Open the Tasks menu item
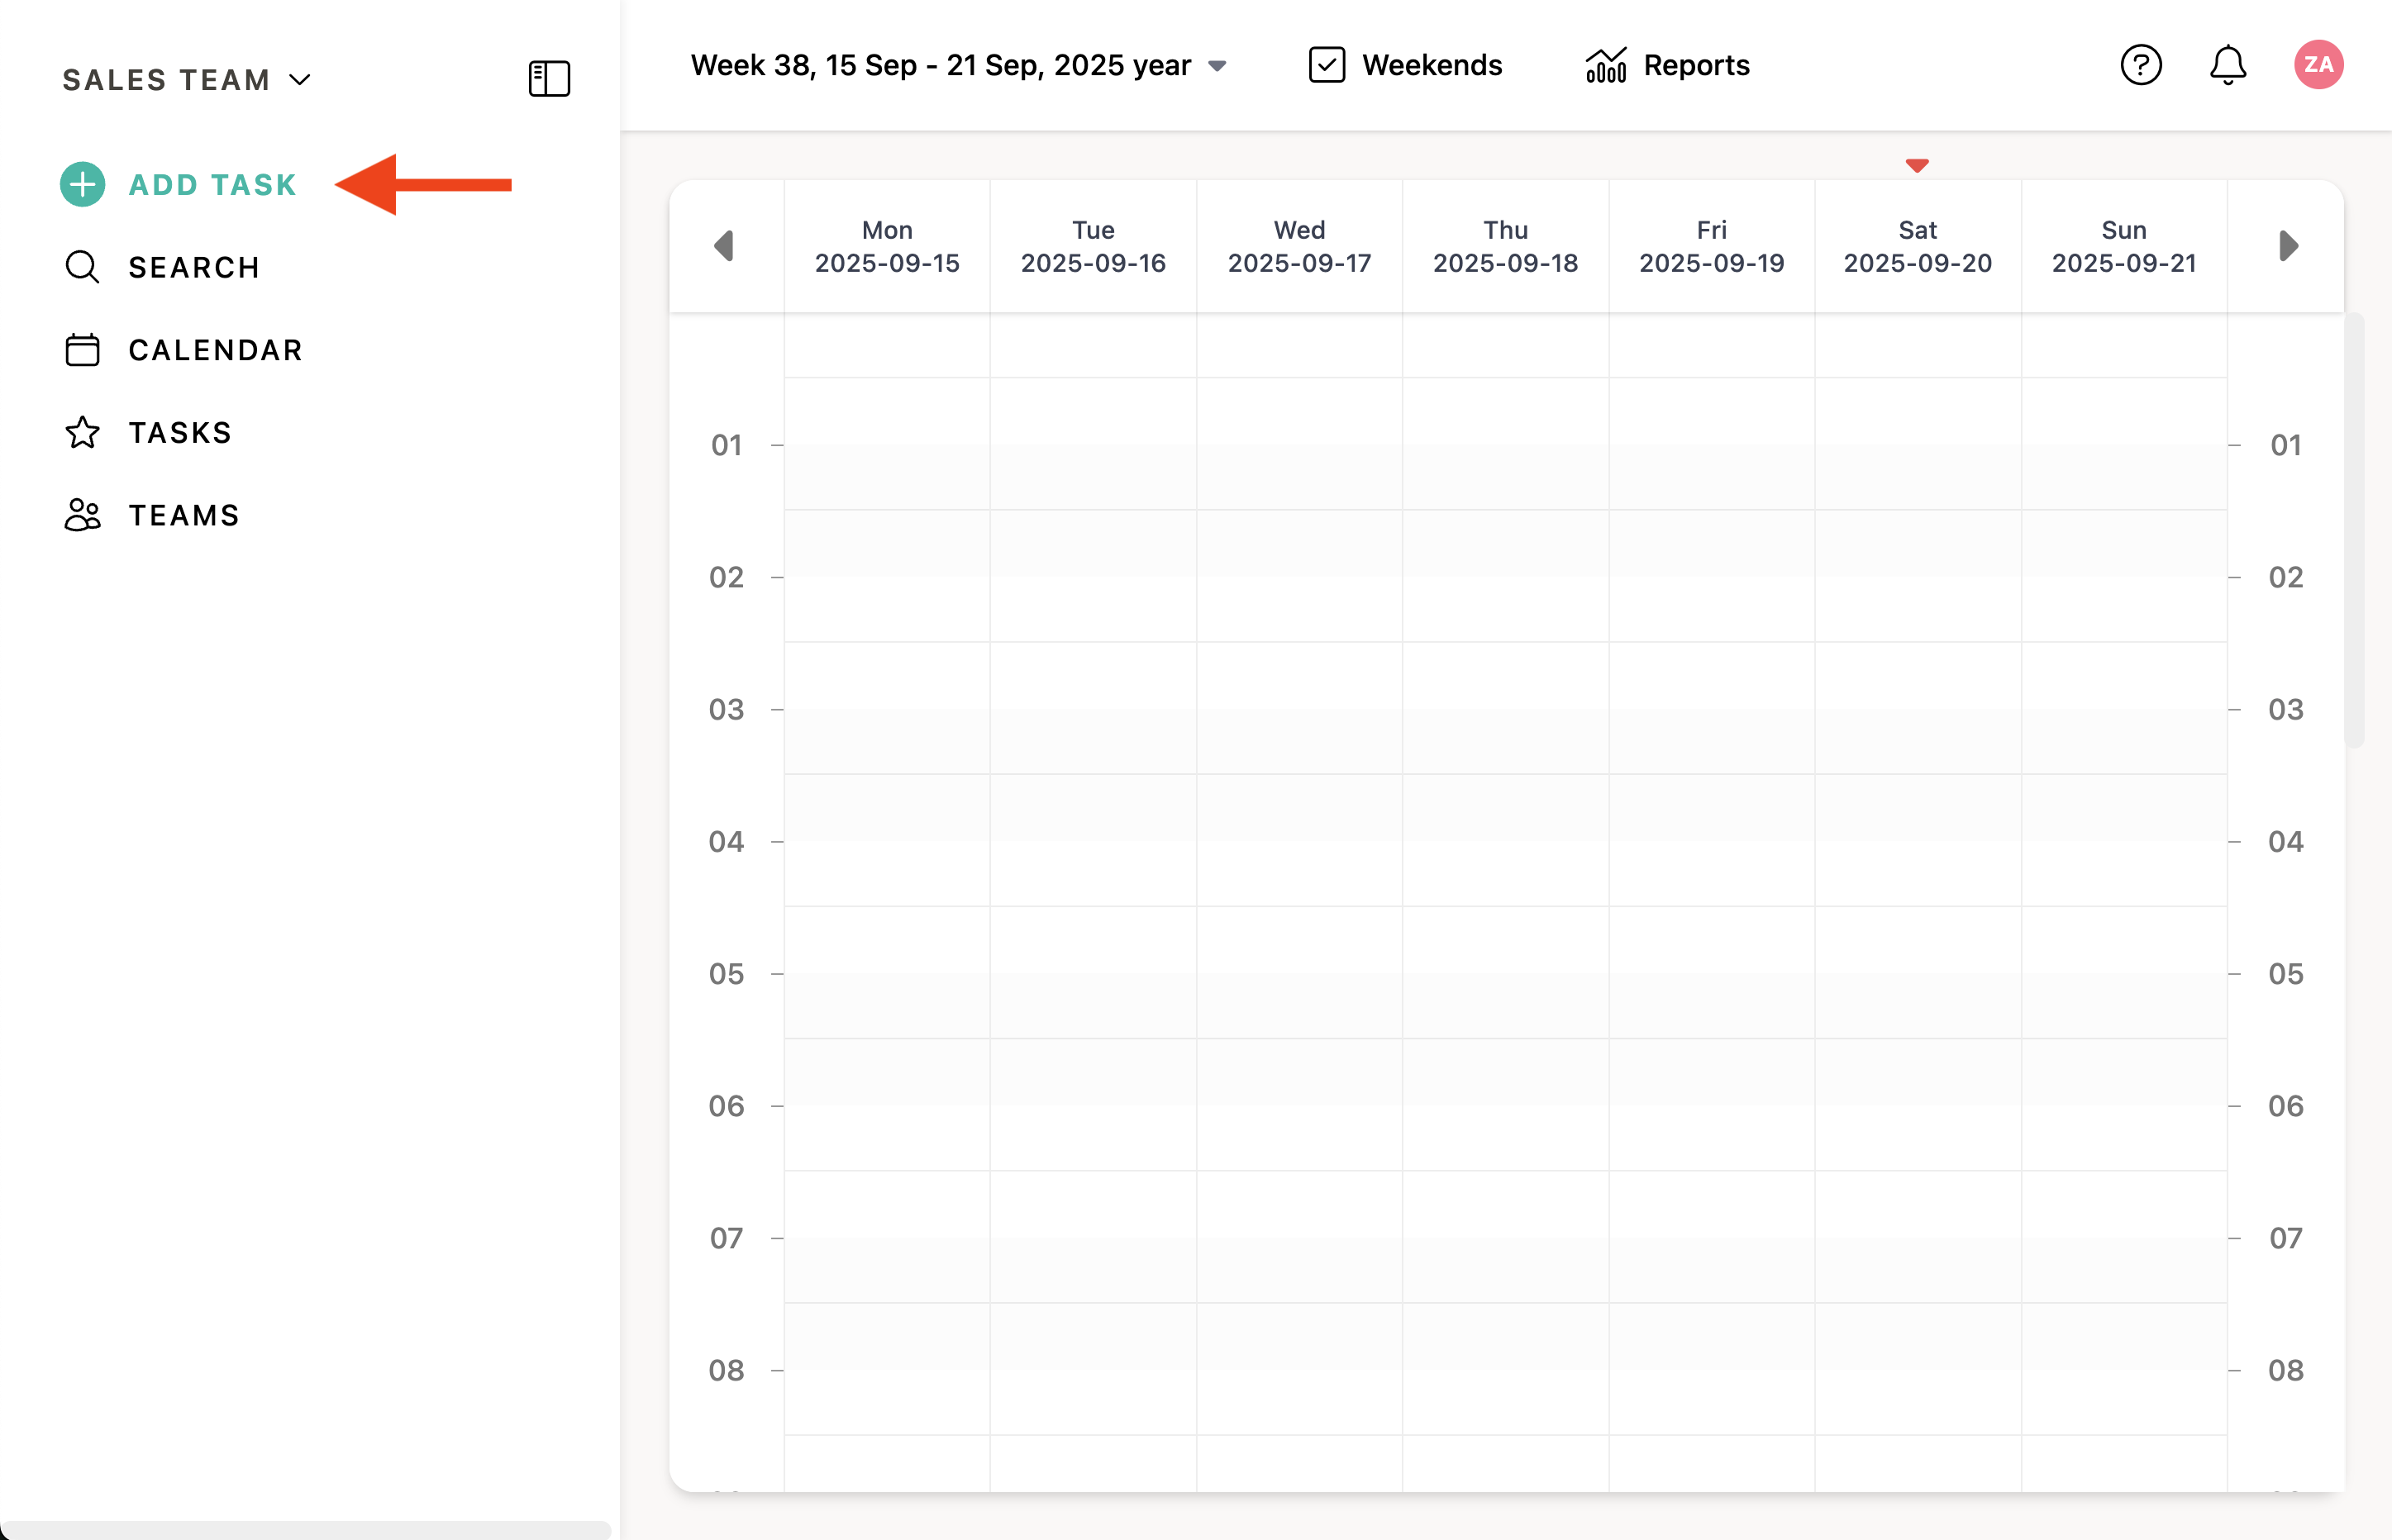The image size is (2392, 1540). coord(180,432)
